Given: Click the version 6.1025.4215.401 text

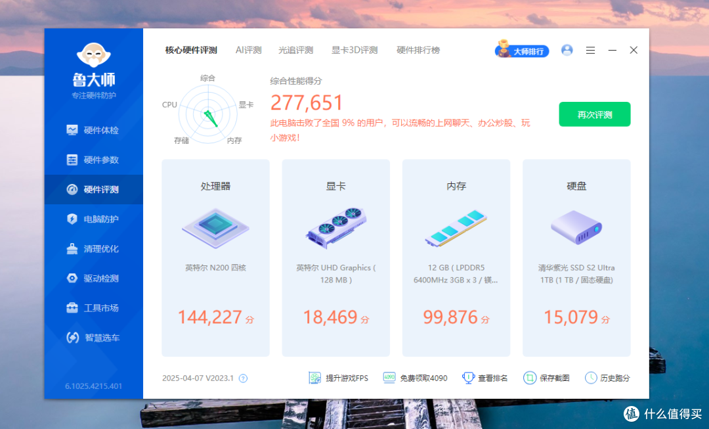Looking at the screenshot, I should pos(94,386).
